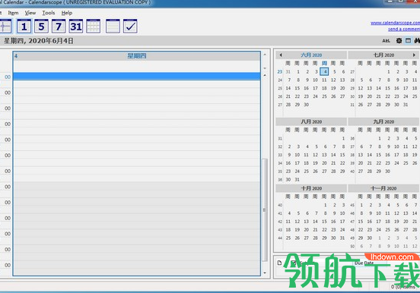The image size is (420, 293).
Task: Open the www.calendarscope.com link
Action: [396, 23]
